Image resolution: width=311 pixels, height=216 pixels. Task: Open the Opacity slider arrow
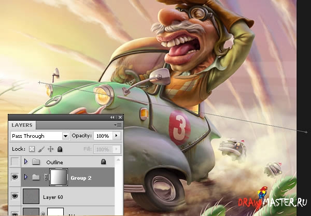tap(117, 136)
